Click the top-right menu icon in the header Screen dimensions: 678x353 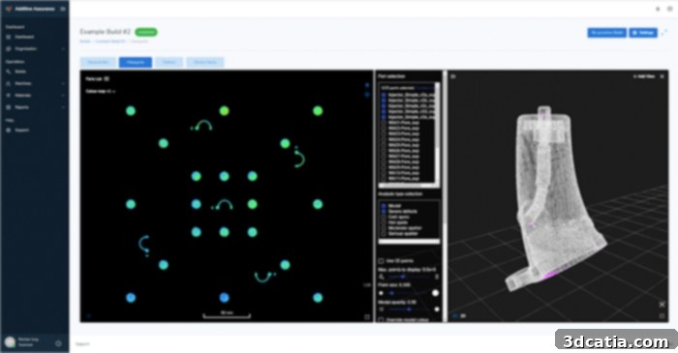(670, 9)
